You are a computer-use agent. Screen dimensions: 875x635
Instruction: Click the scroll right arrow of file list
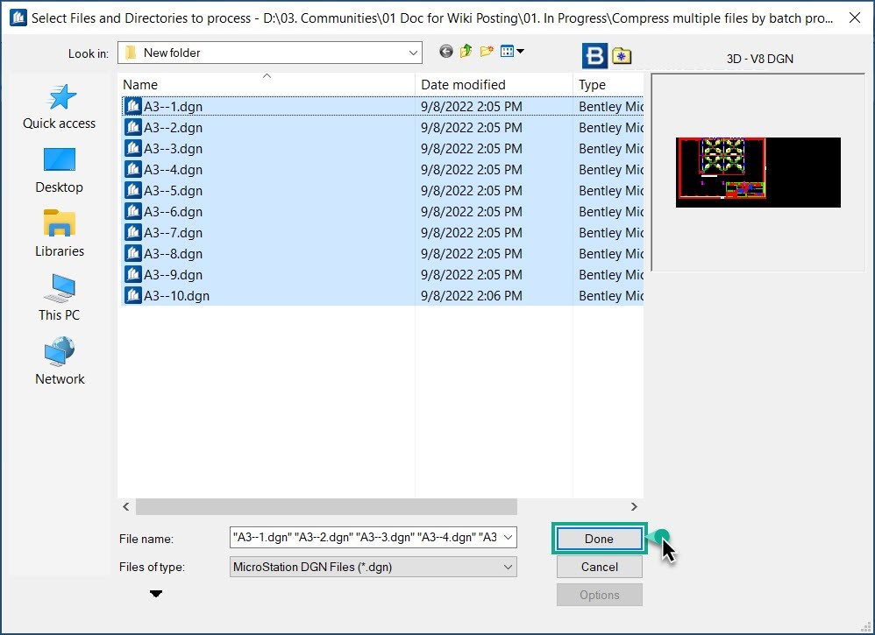coord(634,506)
